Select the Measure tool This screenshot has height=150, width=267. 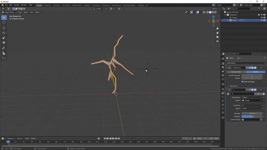click(4, 53)
